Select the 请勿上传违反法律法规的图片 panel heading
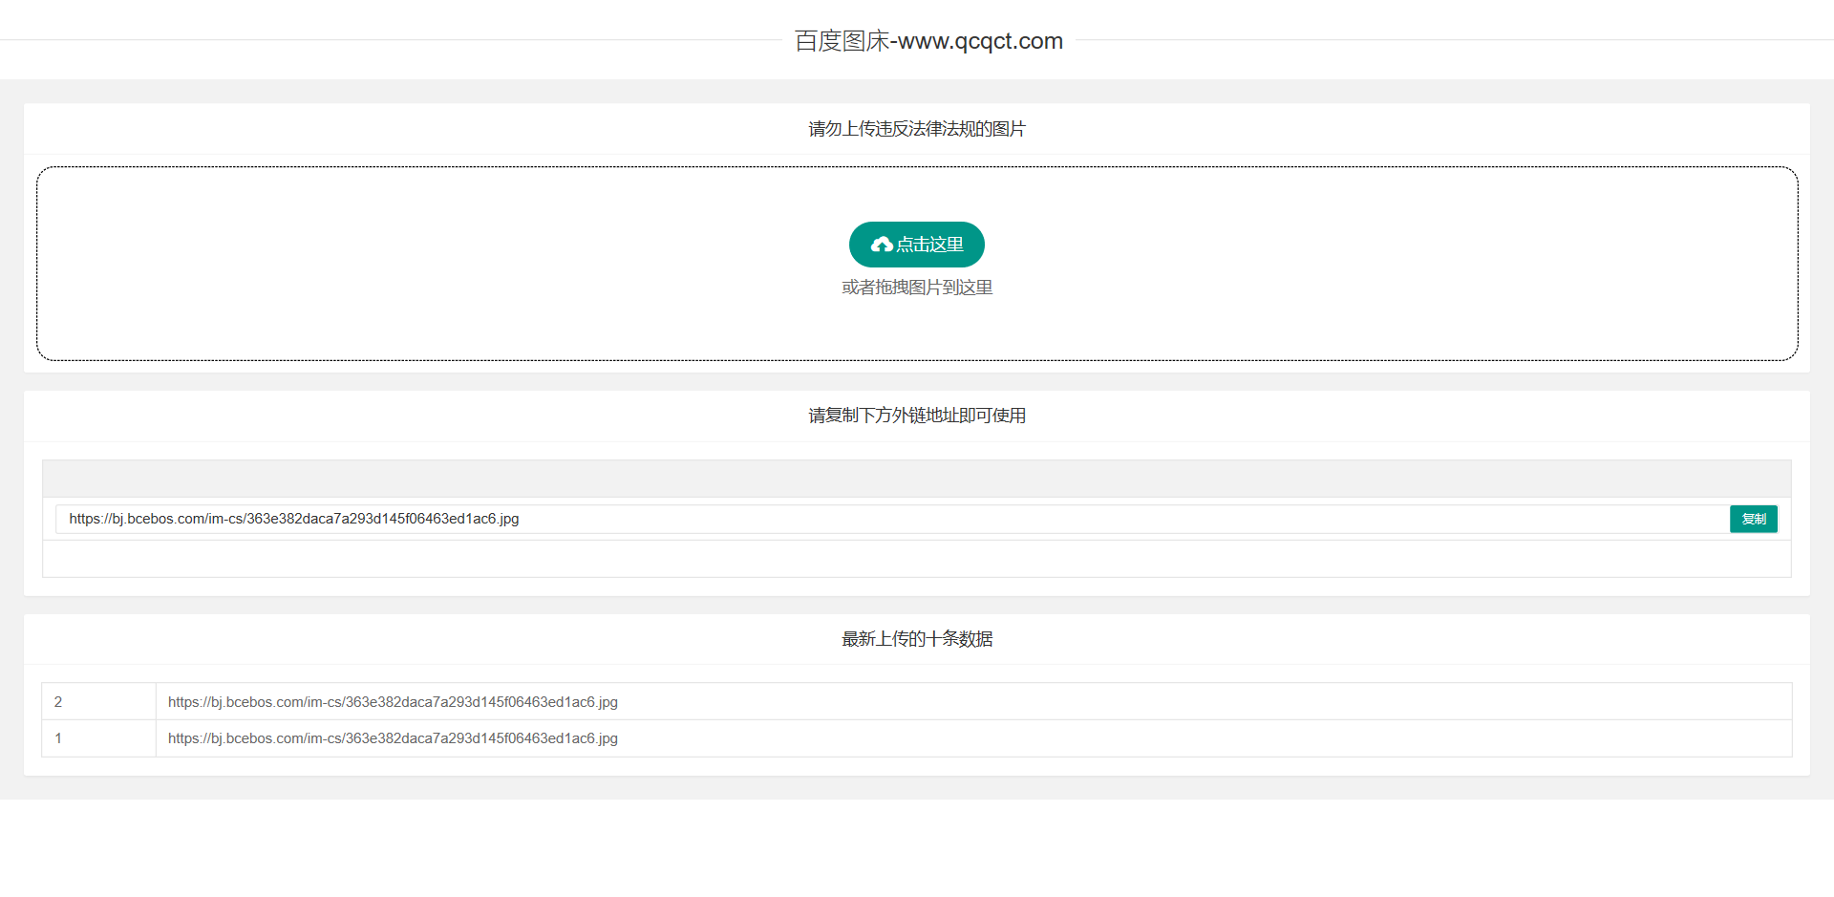Viewport: 1834px width, 897px height. [x=916, y=129]
